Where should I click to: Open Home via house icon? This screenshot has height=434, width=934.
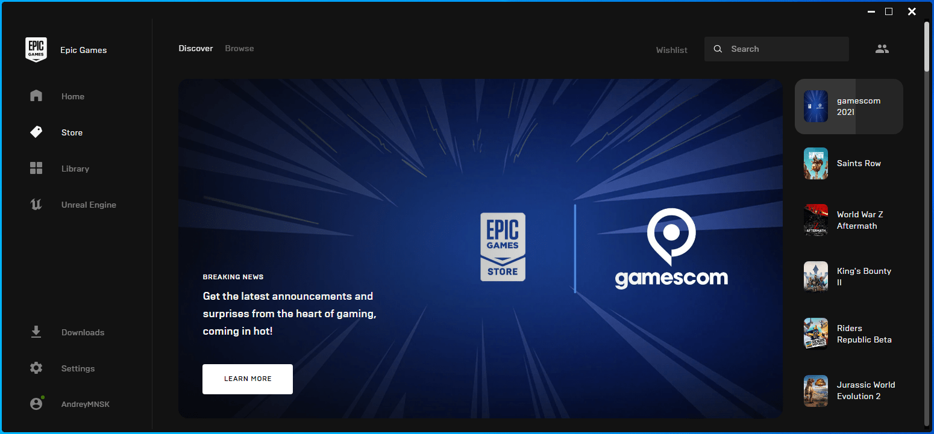coord(36,96)
